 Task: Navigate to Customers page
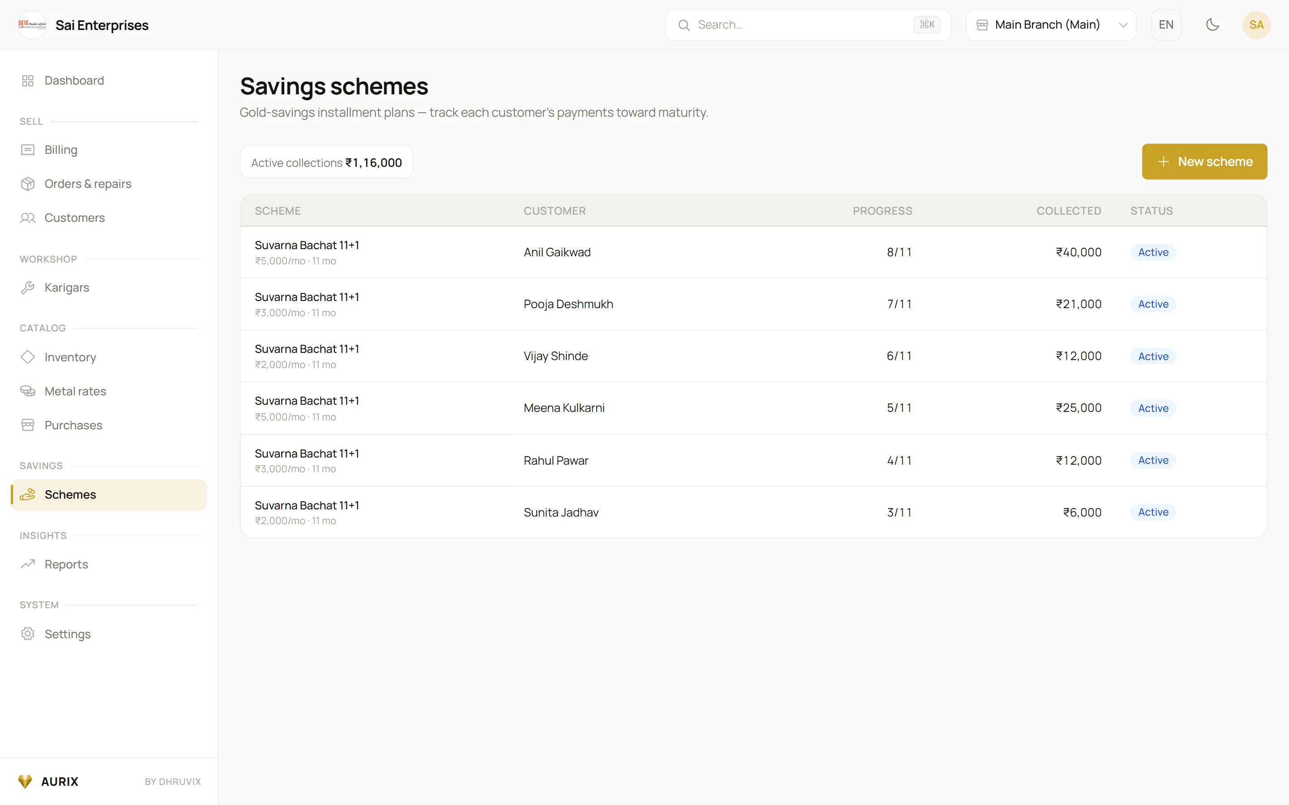109,218
